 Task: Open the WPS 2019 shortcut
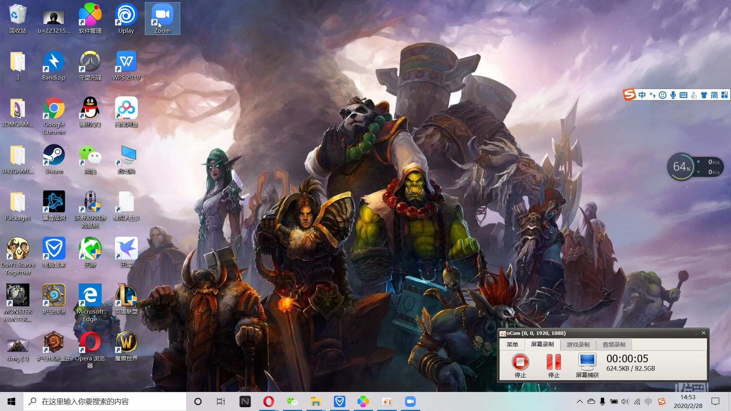pyautogui.click(x=126, y=65)
